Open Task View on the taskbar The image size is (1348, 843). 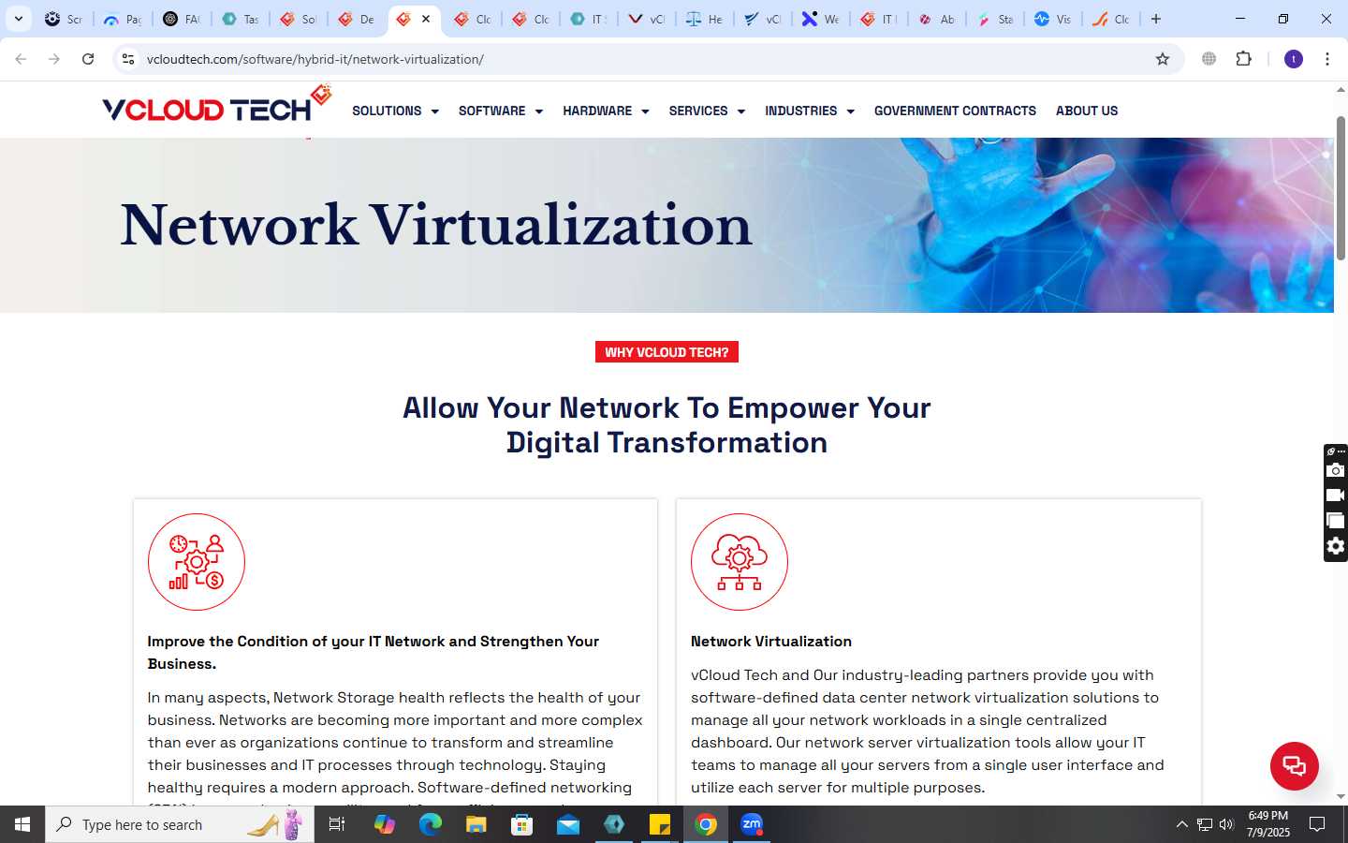point(337,824)
